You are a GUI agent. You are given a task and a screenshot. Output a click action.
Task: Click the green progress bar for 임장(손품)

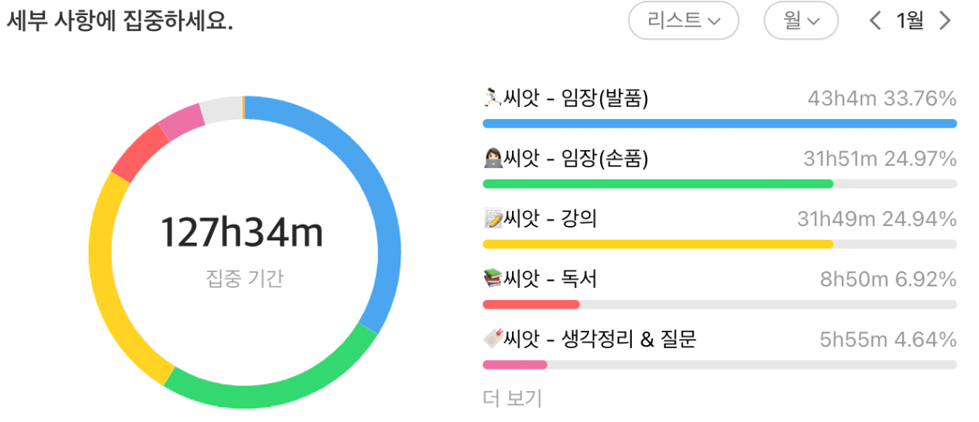coord(658,184)
